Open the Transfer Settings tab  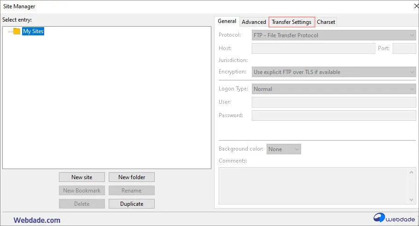[x=291, y=22]
